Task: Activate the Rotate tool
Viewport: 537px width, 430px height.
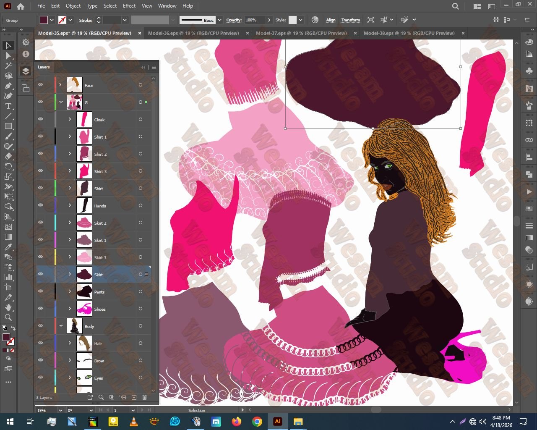Action: point(8,166)
